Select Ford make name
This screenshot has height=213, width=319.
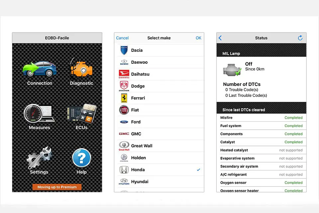coord(136,122)
